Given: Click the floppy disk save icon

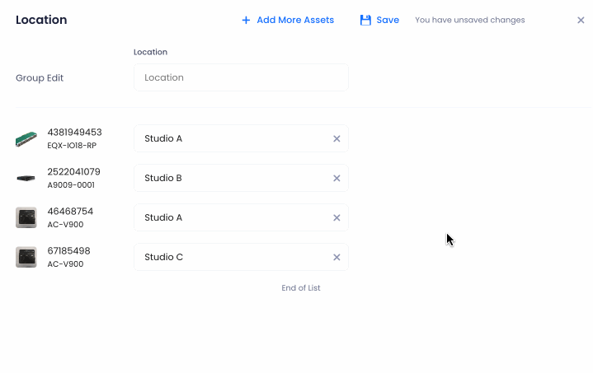Looking at the screenshot, I should (365, 20).
